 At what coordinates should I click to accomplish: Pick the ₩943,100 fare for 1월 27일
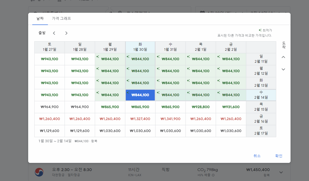point(49,59)
